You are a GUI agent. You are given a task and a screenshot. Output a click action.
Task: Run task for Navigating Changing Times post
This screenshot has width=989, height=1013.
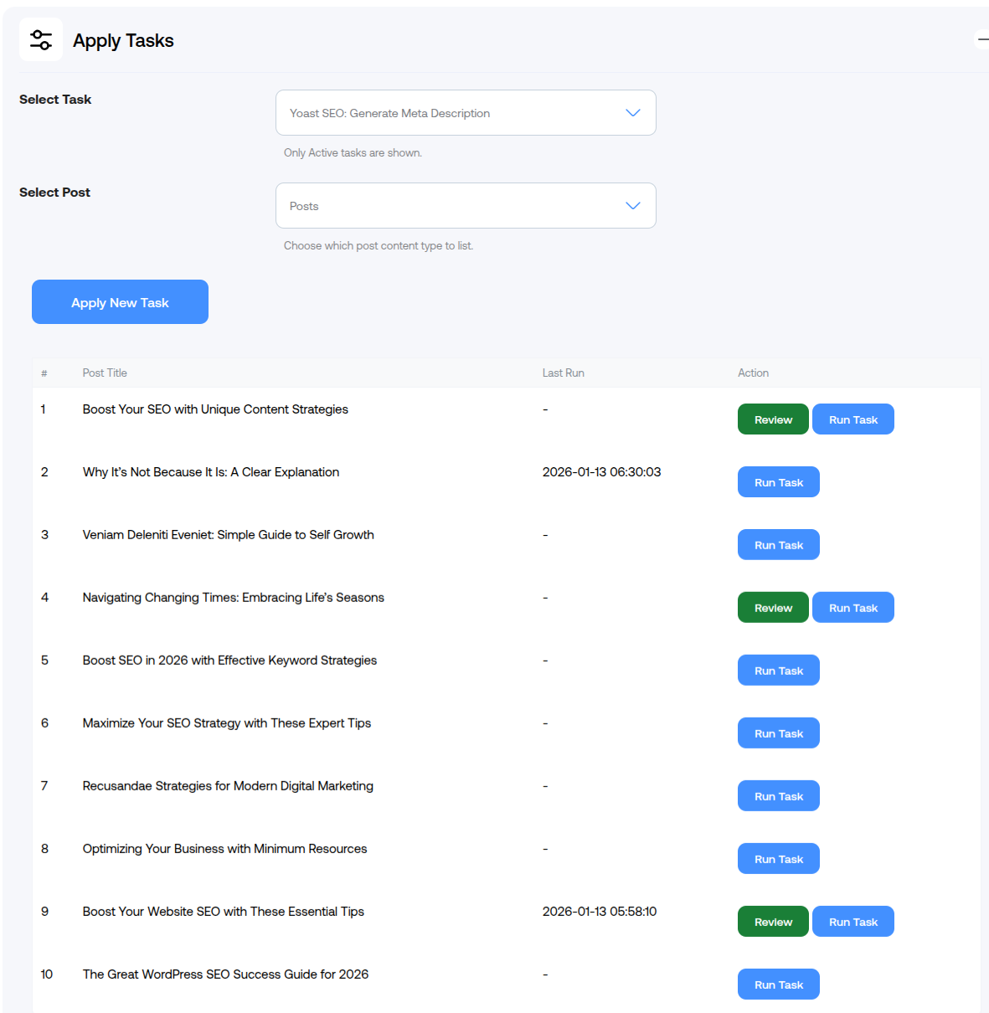[852, 608]
